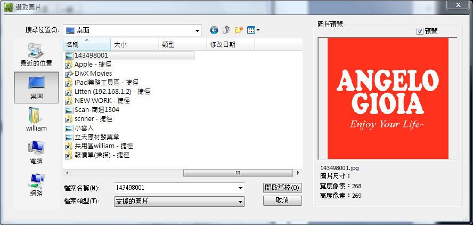Click the 小香人 image icon
This screenshot has height=225, width=473.
[x=69, y=128]
